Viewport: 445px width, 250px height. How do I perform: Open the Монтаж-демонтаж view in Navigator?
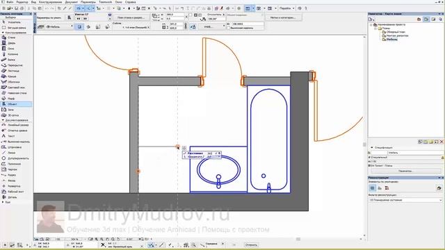[x=397, y=35]
